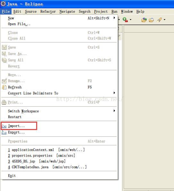Select the Move... menu entry
The height and width of the screenshot is (191, 174).
point(59,75)
